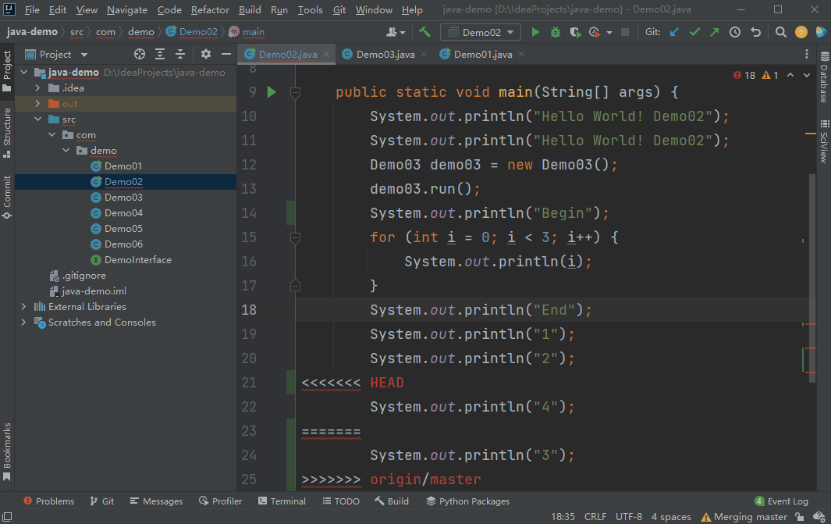Start the Debug bug icon

(555, 32)
